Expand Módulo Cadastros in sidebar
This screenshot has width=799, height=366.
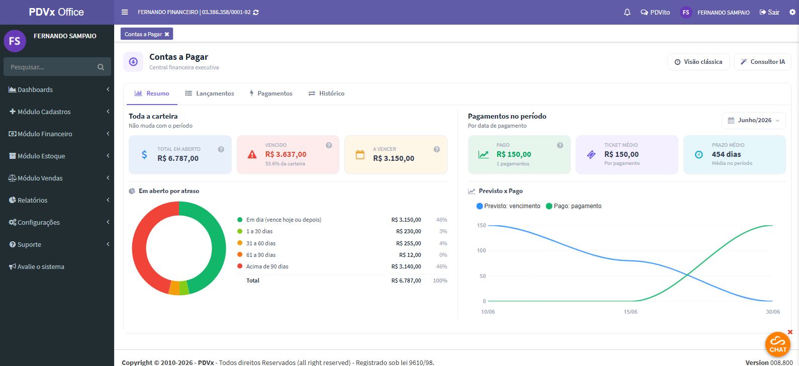[57, 112]
